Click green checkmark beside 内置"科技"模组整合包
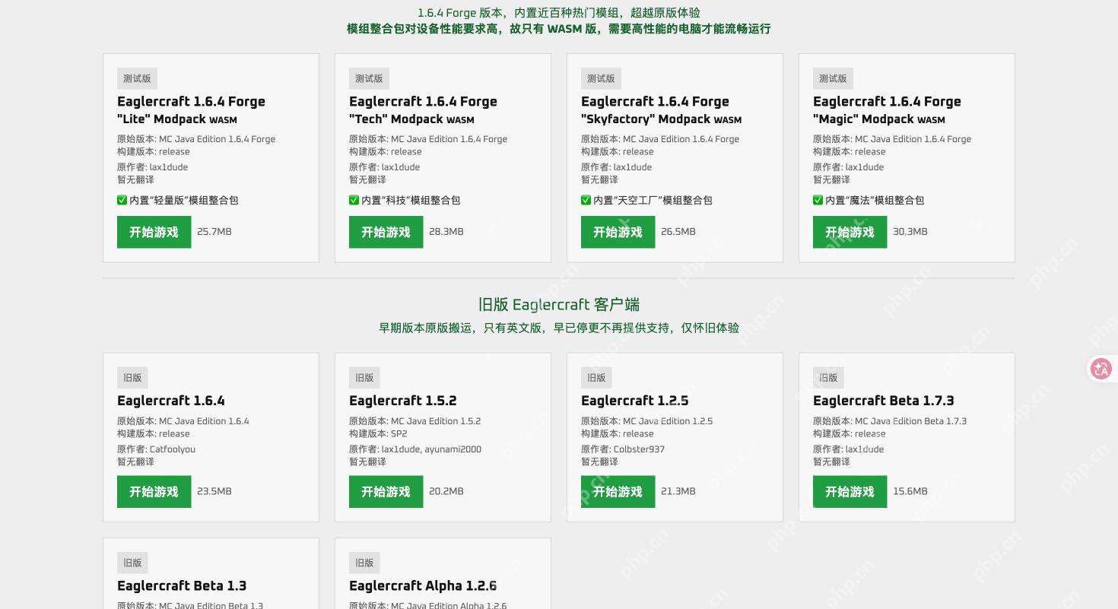 pyautogui.click(x=354, y=200)
